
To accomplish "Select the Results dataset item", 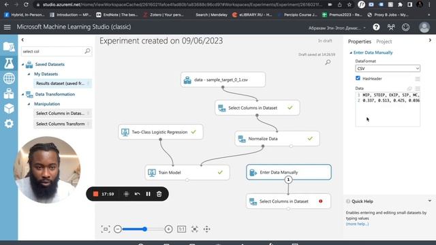I will point(62,83).
